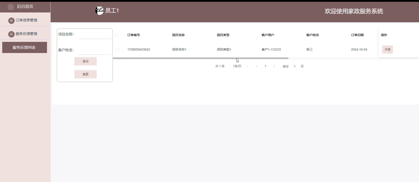Click the 订单编号 column header
419x182 pixels.
[134, 35]
